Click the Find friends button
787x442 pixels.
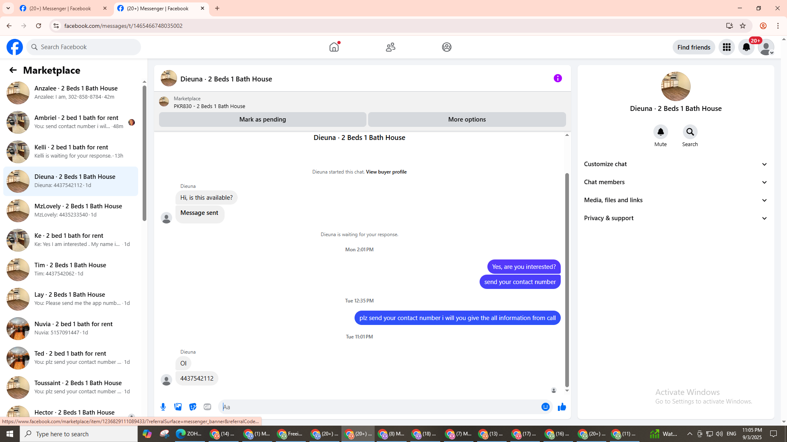[x=694, y=47]
